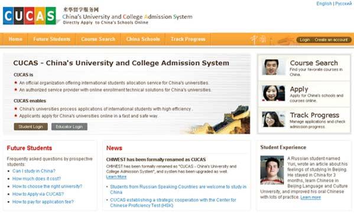This screenshot has width=354, height=214.
Task: Open the Course Search menu item
Action: (98, 39)
